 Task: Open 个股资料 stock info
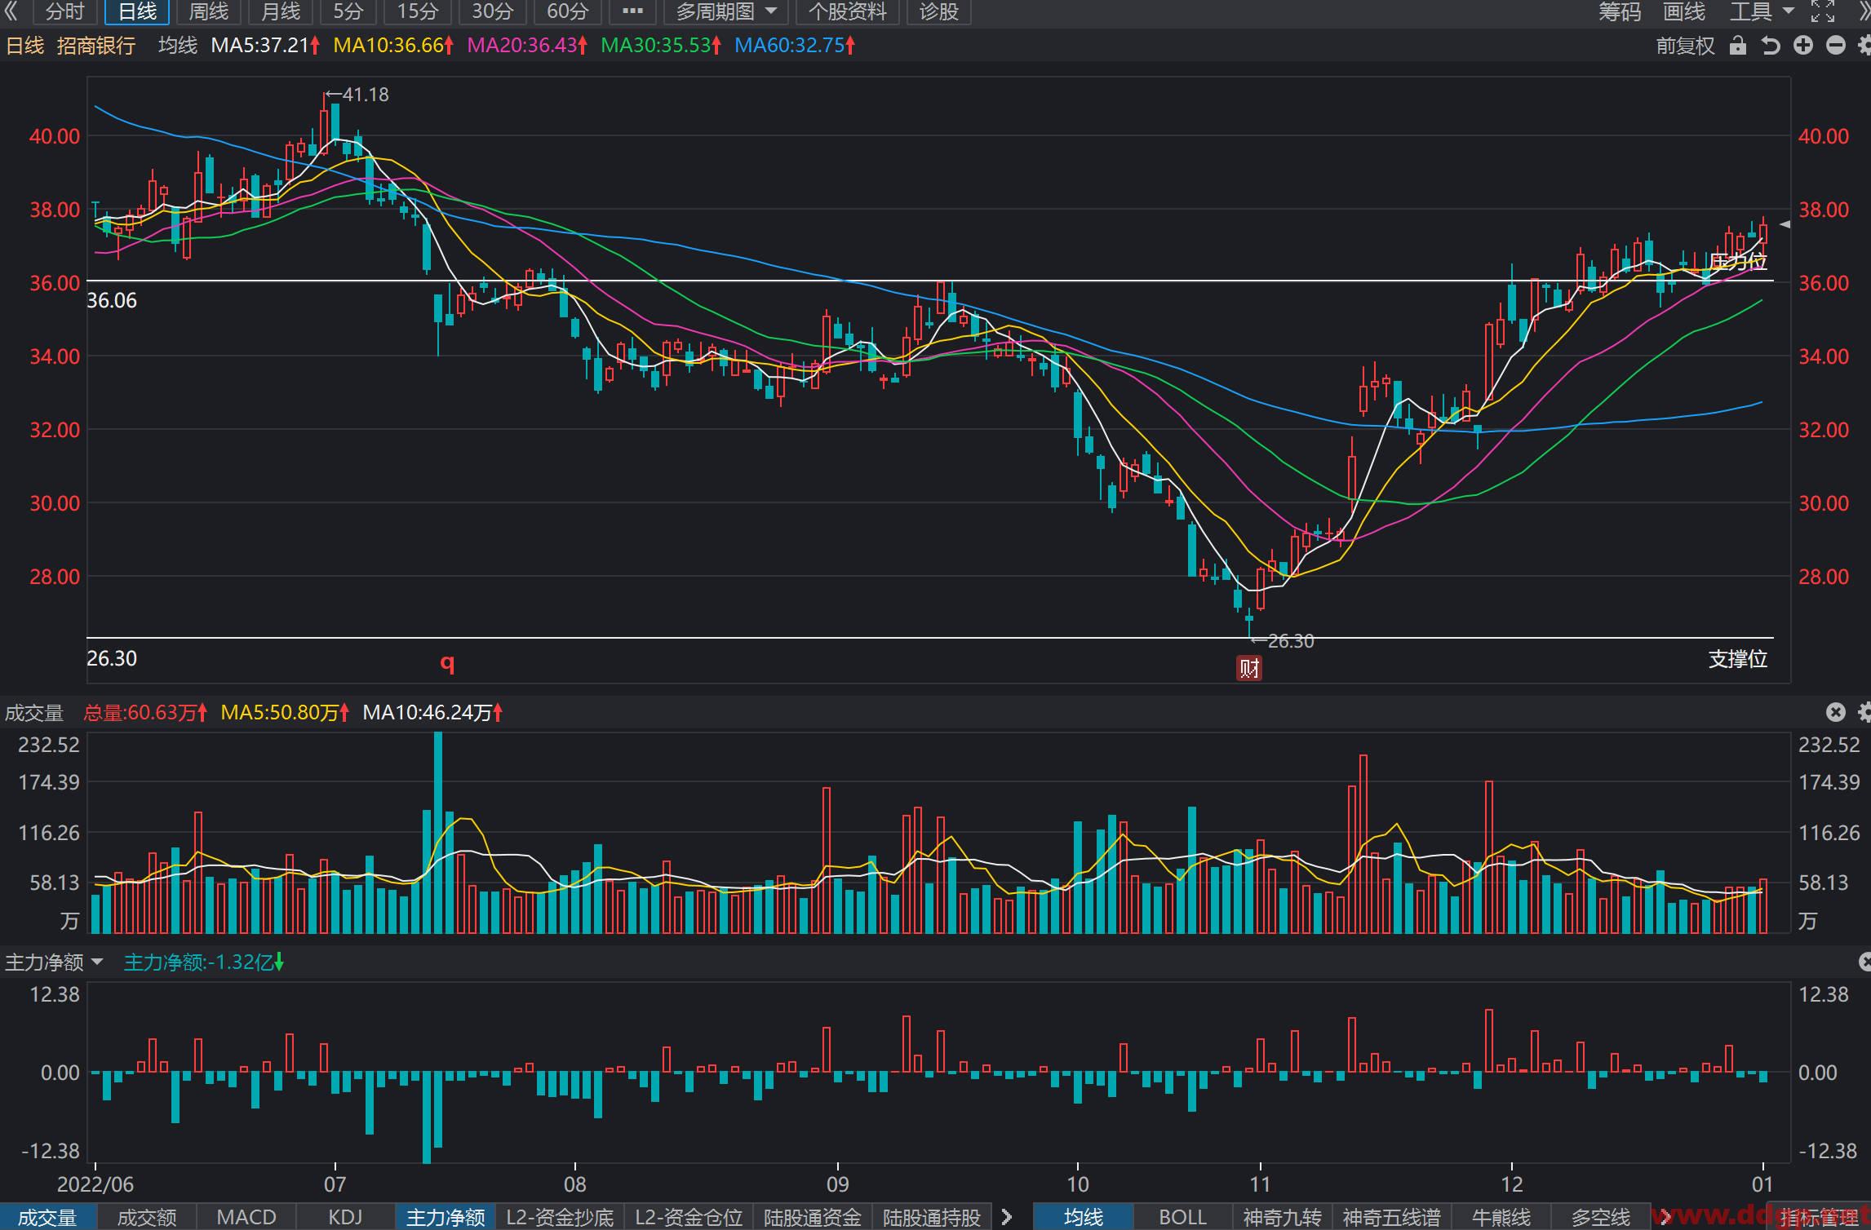847,11
